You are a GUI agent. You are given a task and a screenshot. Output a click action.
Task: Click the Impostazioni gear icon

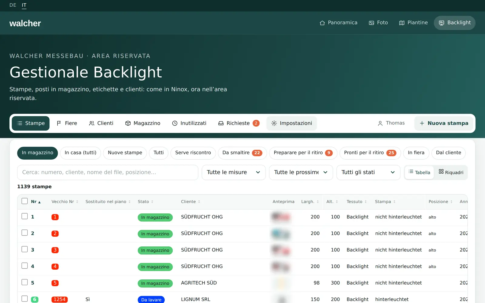pyautogui.click(x=274, y=123)
